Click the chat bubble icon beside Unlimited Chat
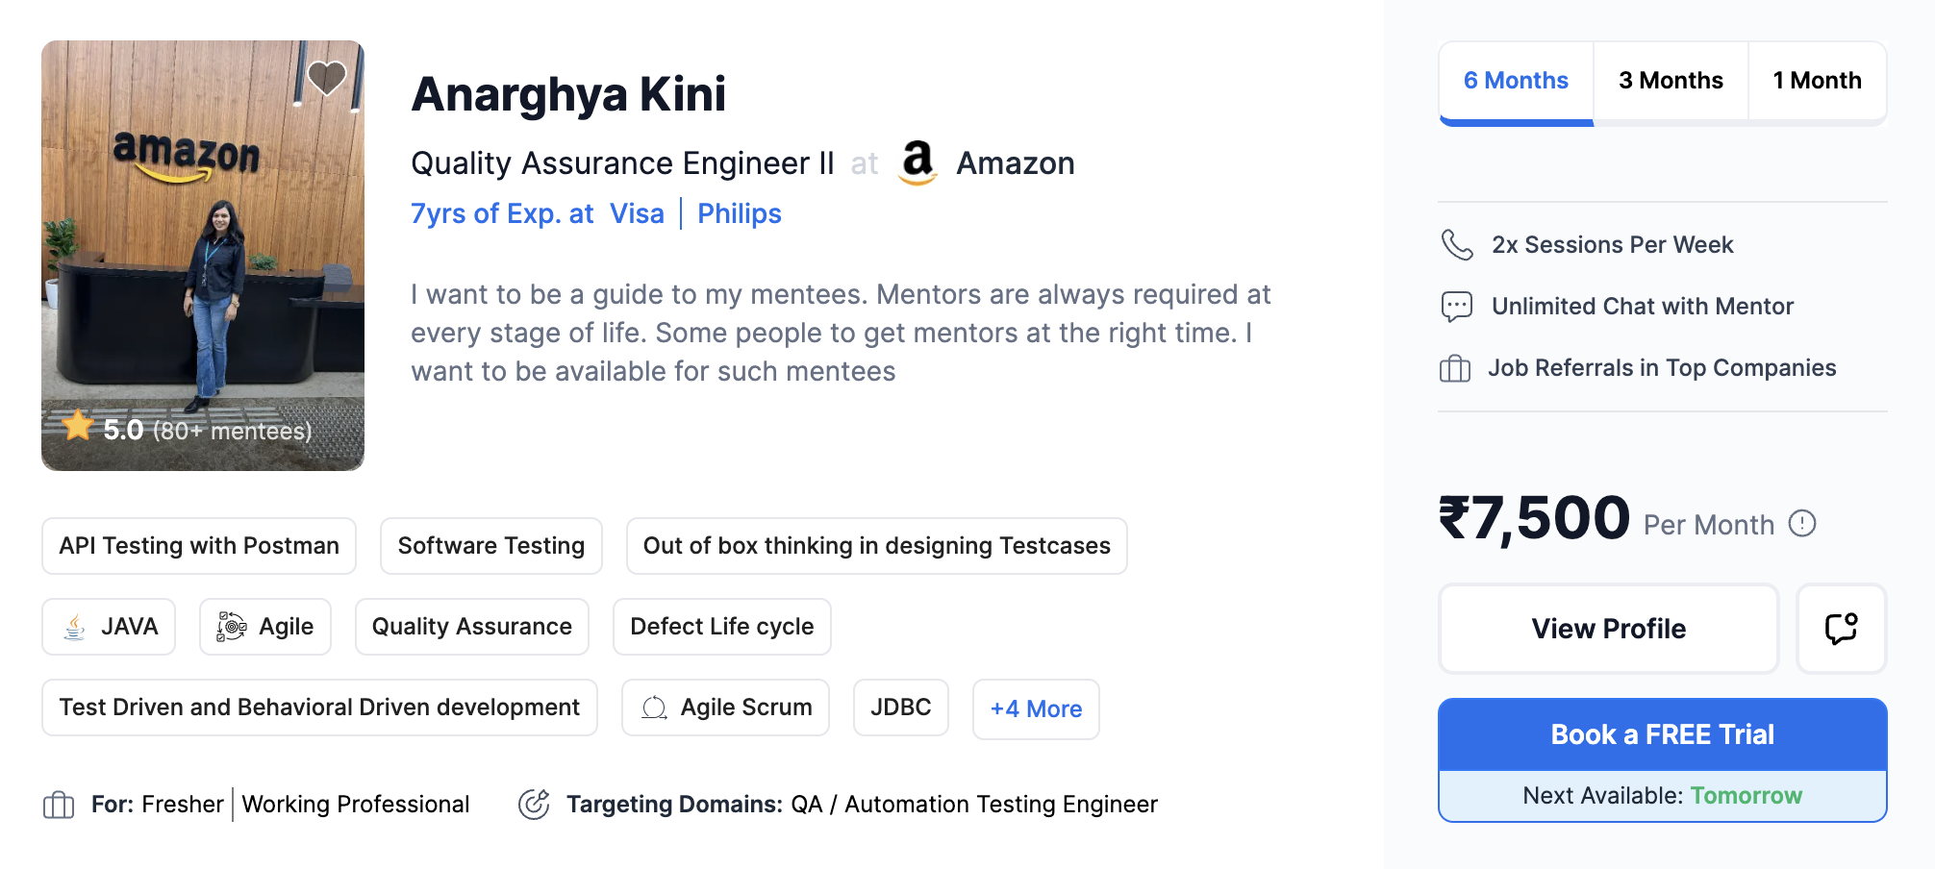The height and width of the screenshot is (869, 1935). point(1456,307)
